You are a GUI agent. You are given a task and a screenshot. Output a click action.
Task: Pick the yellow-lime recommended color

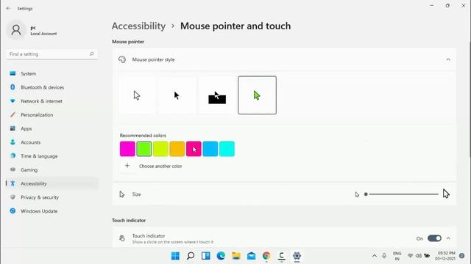pos(160,149)
